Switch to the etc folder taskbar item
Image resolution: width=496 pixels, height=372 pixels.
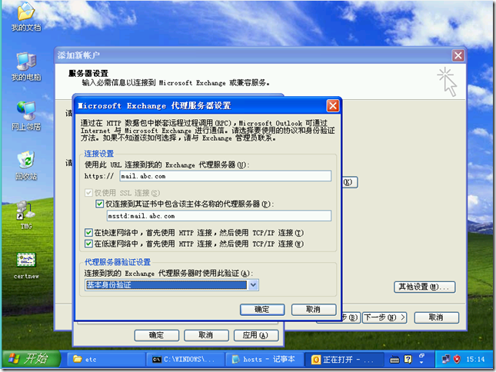pos(106,360)
